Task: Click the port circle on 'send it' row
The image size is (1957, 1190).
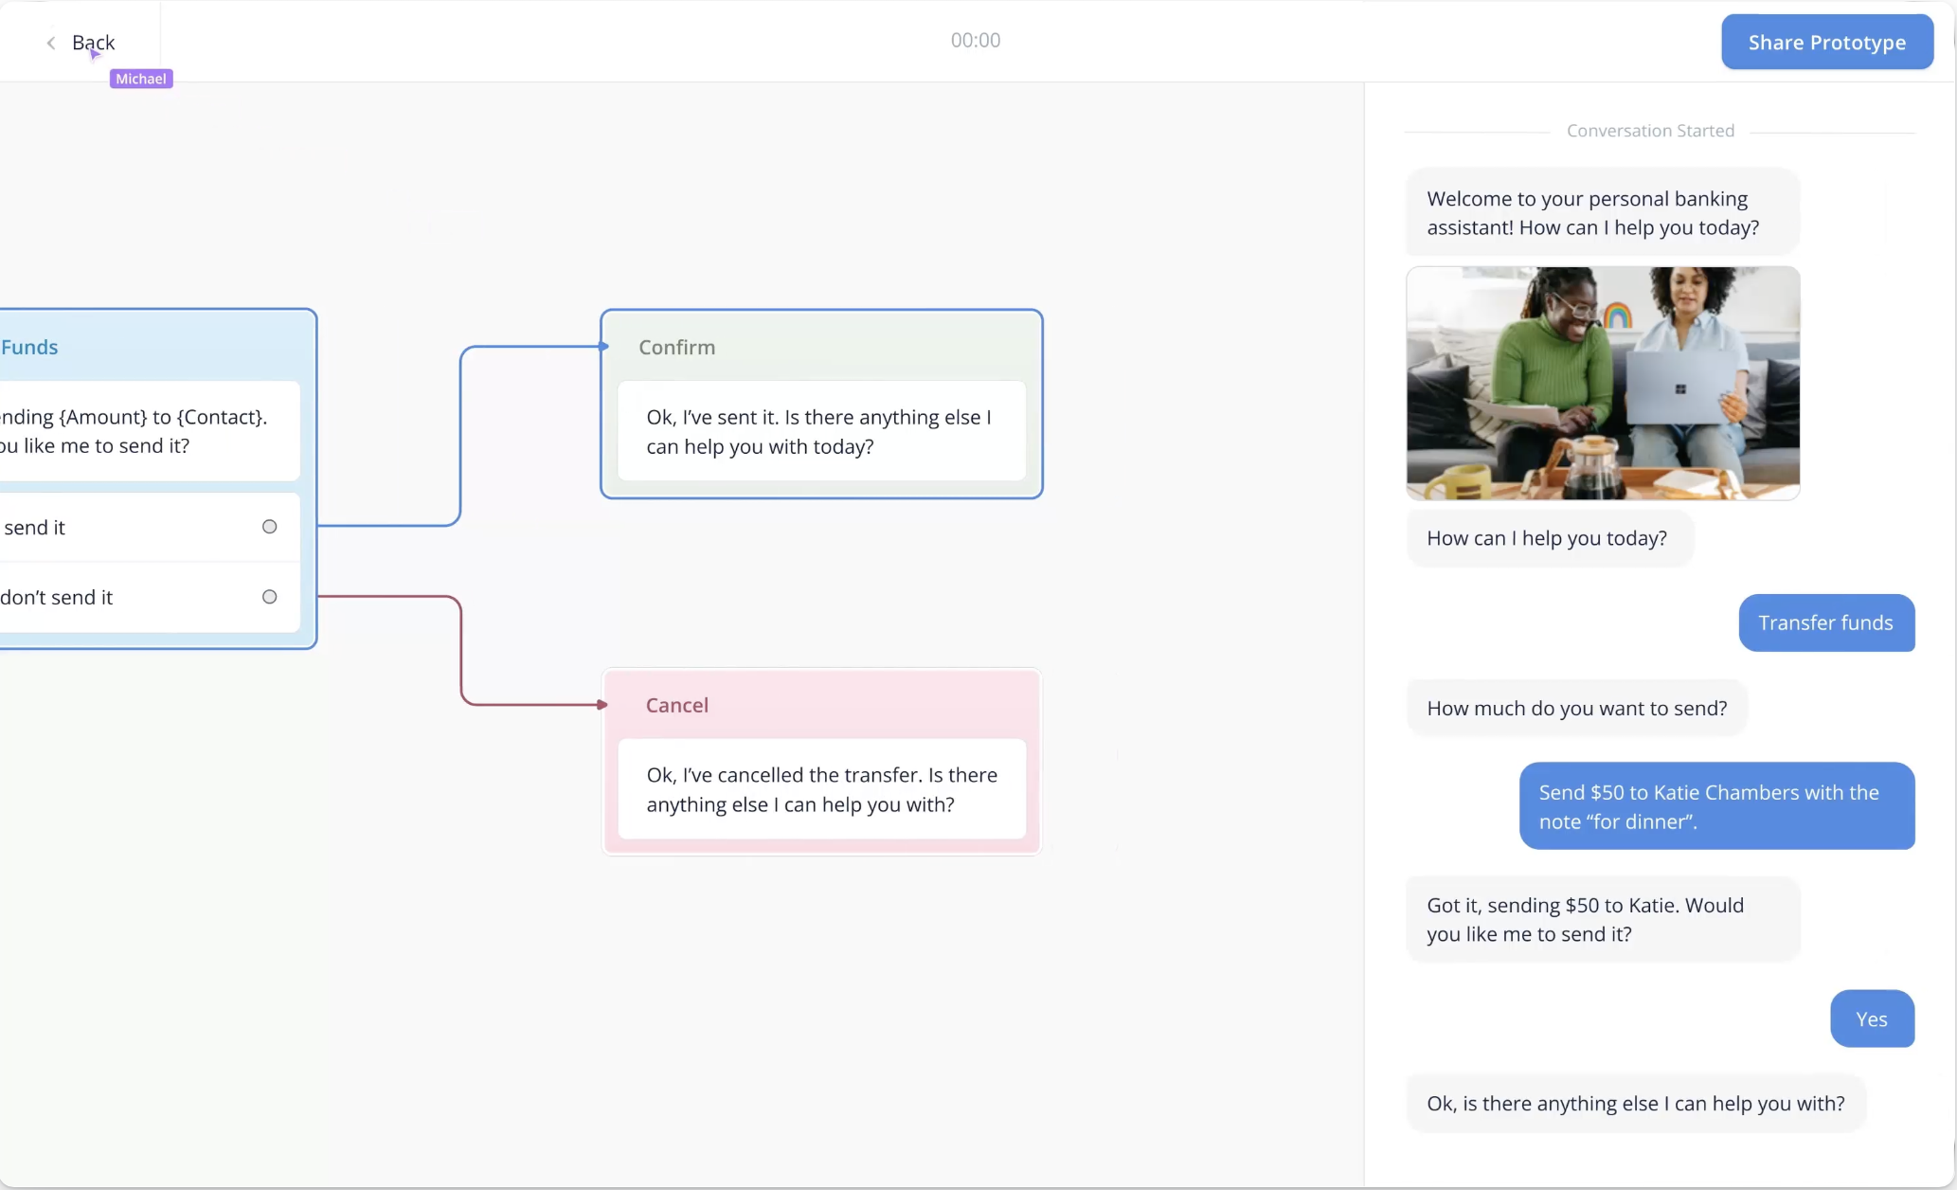Action: coord(270,527)
